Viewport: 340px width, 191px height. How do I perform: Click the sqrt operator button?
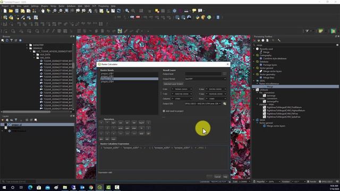coord(114,123)
